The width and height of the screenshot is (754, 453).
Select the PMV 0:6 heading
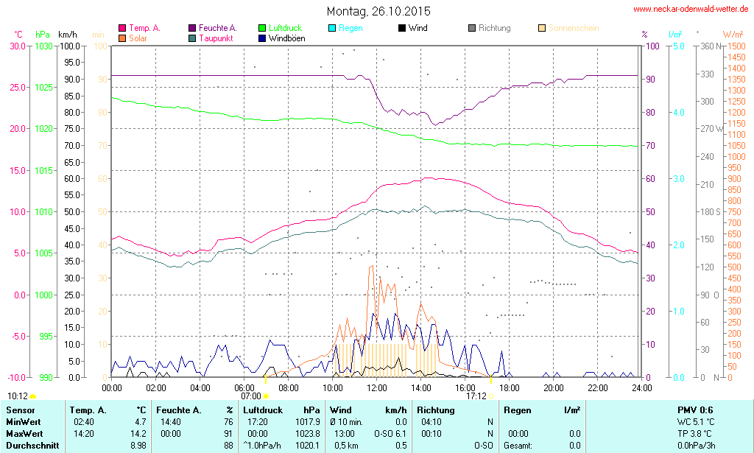tap(695, 410)
